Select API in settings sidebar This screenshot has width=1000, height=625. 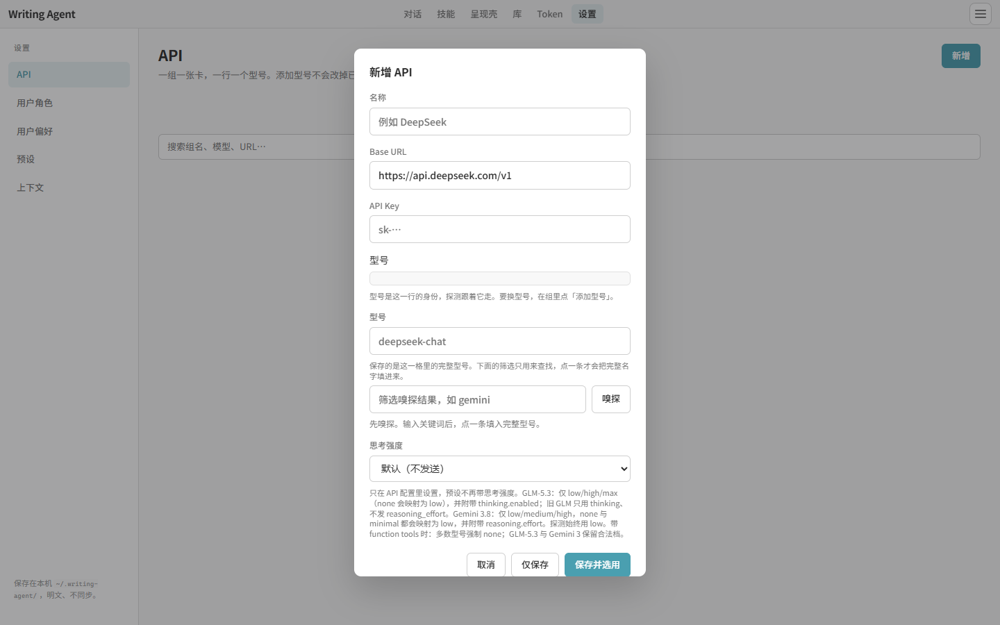(x=69, y=74)
